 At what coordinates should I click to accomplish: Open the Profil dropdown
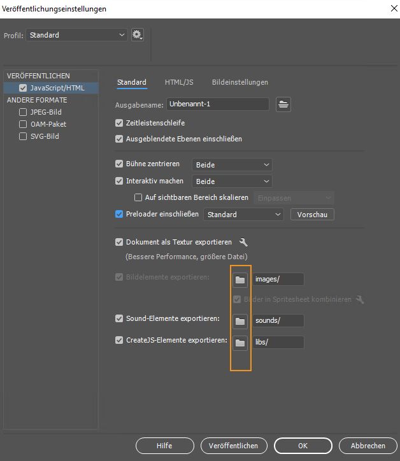coord(78,35)
